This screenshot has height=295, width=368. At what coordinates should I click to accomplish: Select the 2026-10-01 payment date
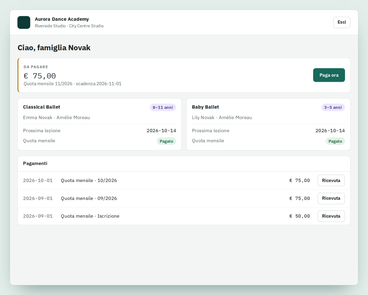tap(38, 181)
